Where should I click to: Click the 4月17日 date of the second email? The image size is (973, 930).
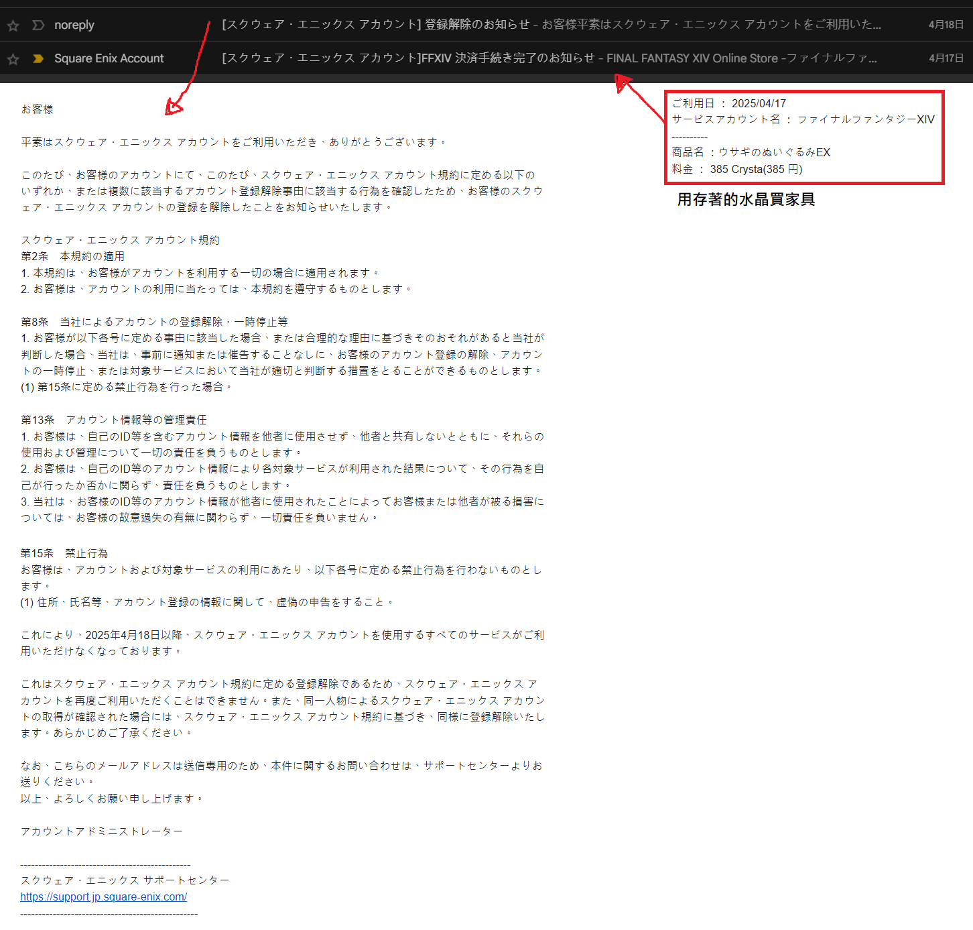point(946,58)
